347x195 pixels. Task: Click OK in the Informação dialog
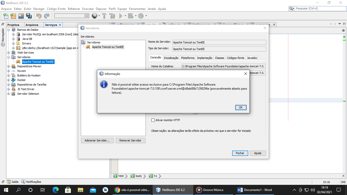pyautogui.click(x=241, y=107)
